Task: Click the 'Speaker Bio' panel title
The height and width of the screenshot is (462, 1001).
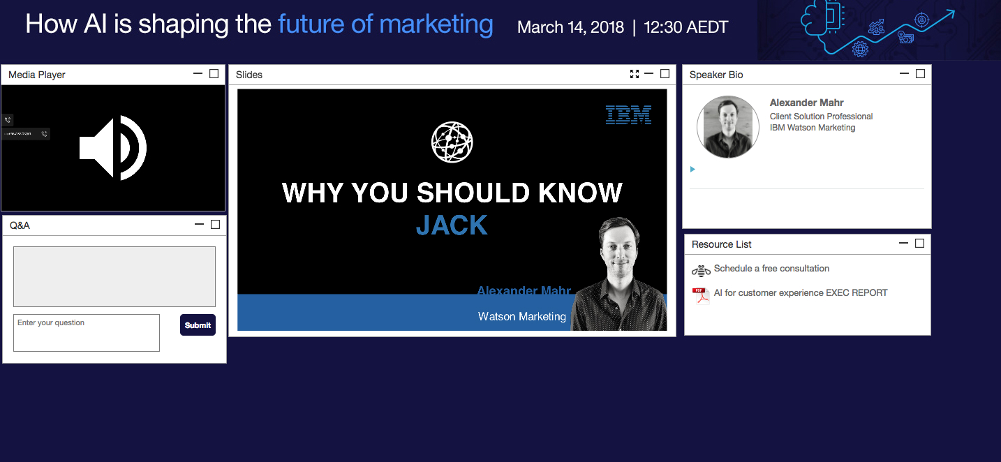Action: 716,75
